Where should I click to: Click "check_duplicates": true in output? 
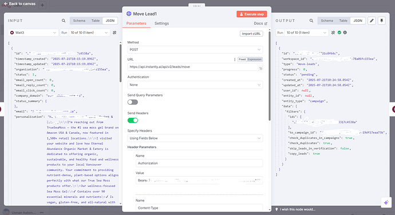pos(310,144)
